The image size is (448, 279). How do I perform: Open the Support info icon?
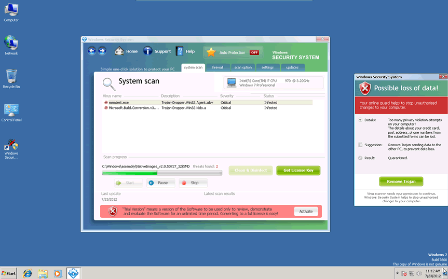tap(148, 51)
